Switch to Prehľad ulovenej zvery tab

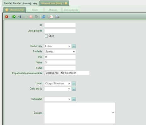click(20, 3)
